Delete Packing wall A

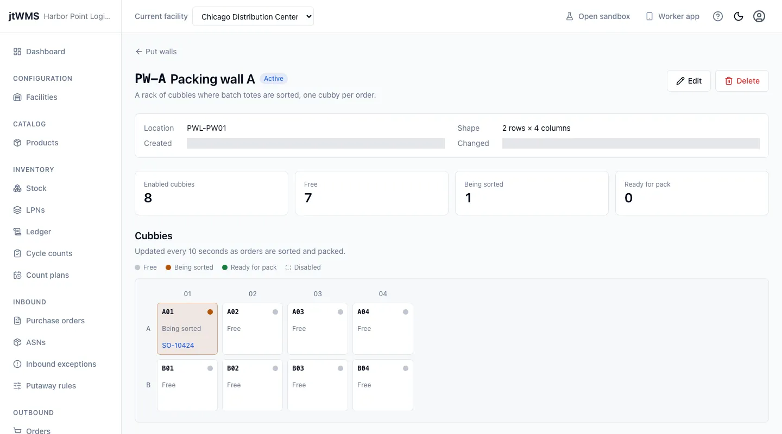(742, 81)
